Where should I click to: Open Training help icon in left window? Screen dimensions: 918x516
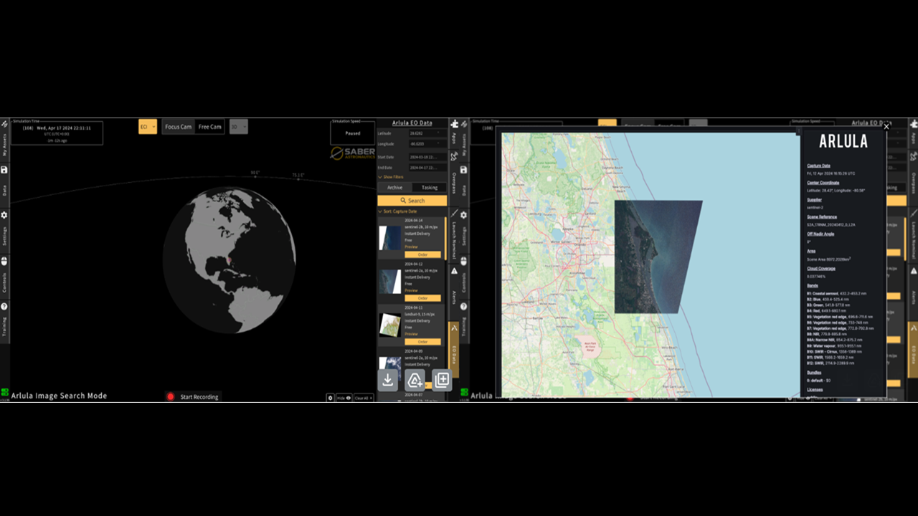pyautogui.click(x=4, y=307)
